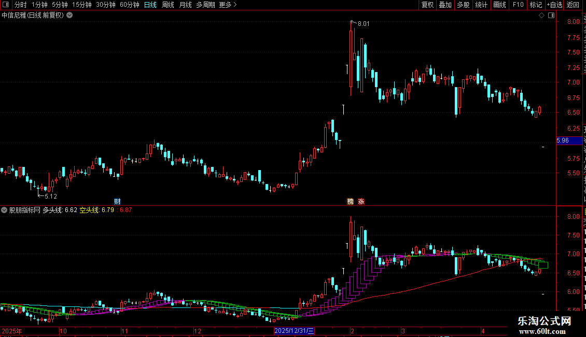This screenshot has height=337, width=586.
Task: Open F10 company info
Action: [518, 5]
